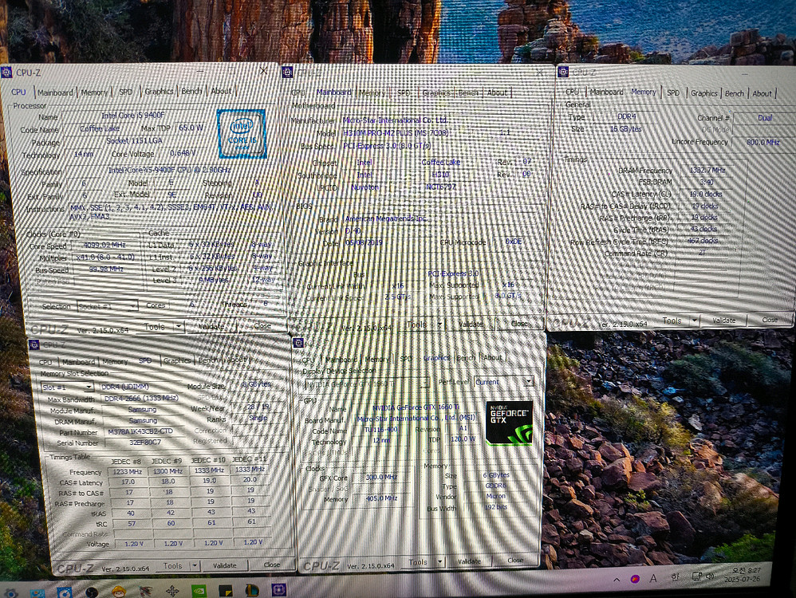
Task: Click purple CPU-Z icon in taskbar
Action: (278, 590)
